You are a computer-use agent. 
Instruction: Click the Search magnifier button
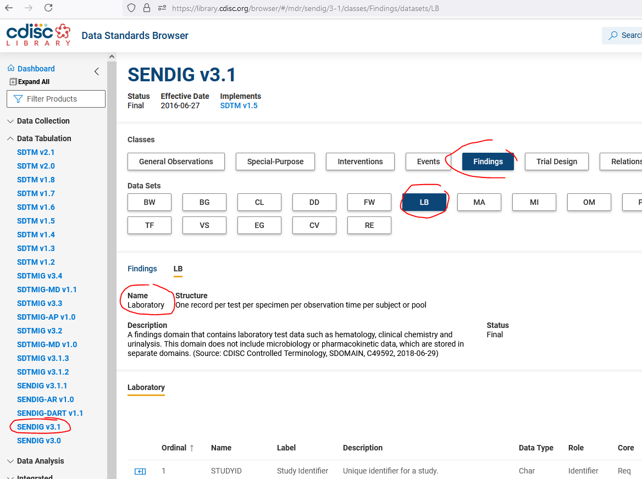[x=622, y=36]
